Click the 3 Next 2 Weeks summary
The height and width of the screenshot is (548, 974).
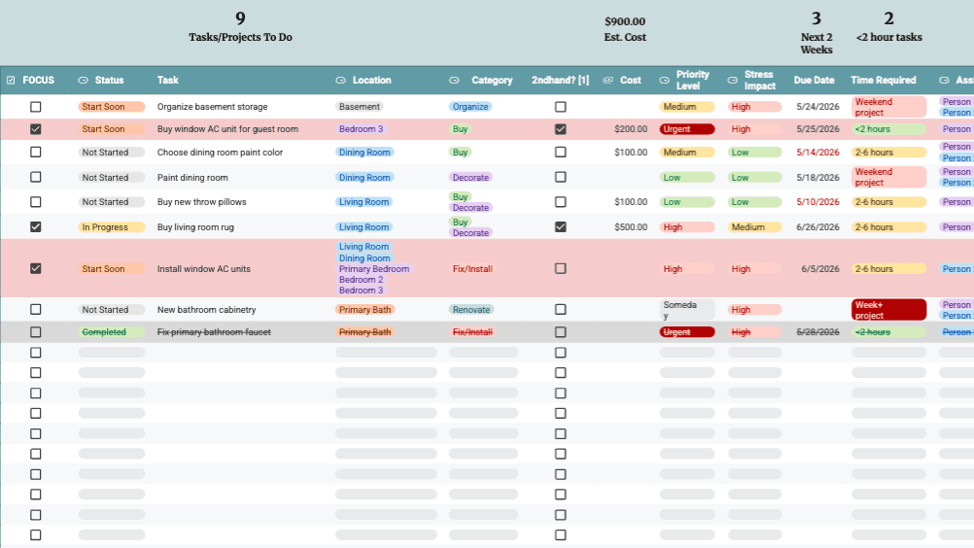817,33
